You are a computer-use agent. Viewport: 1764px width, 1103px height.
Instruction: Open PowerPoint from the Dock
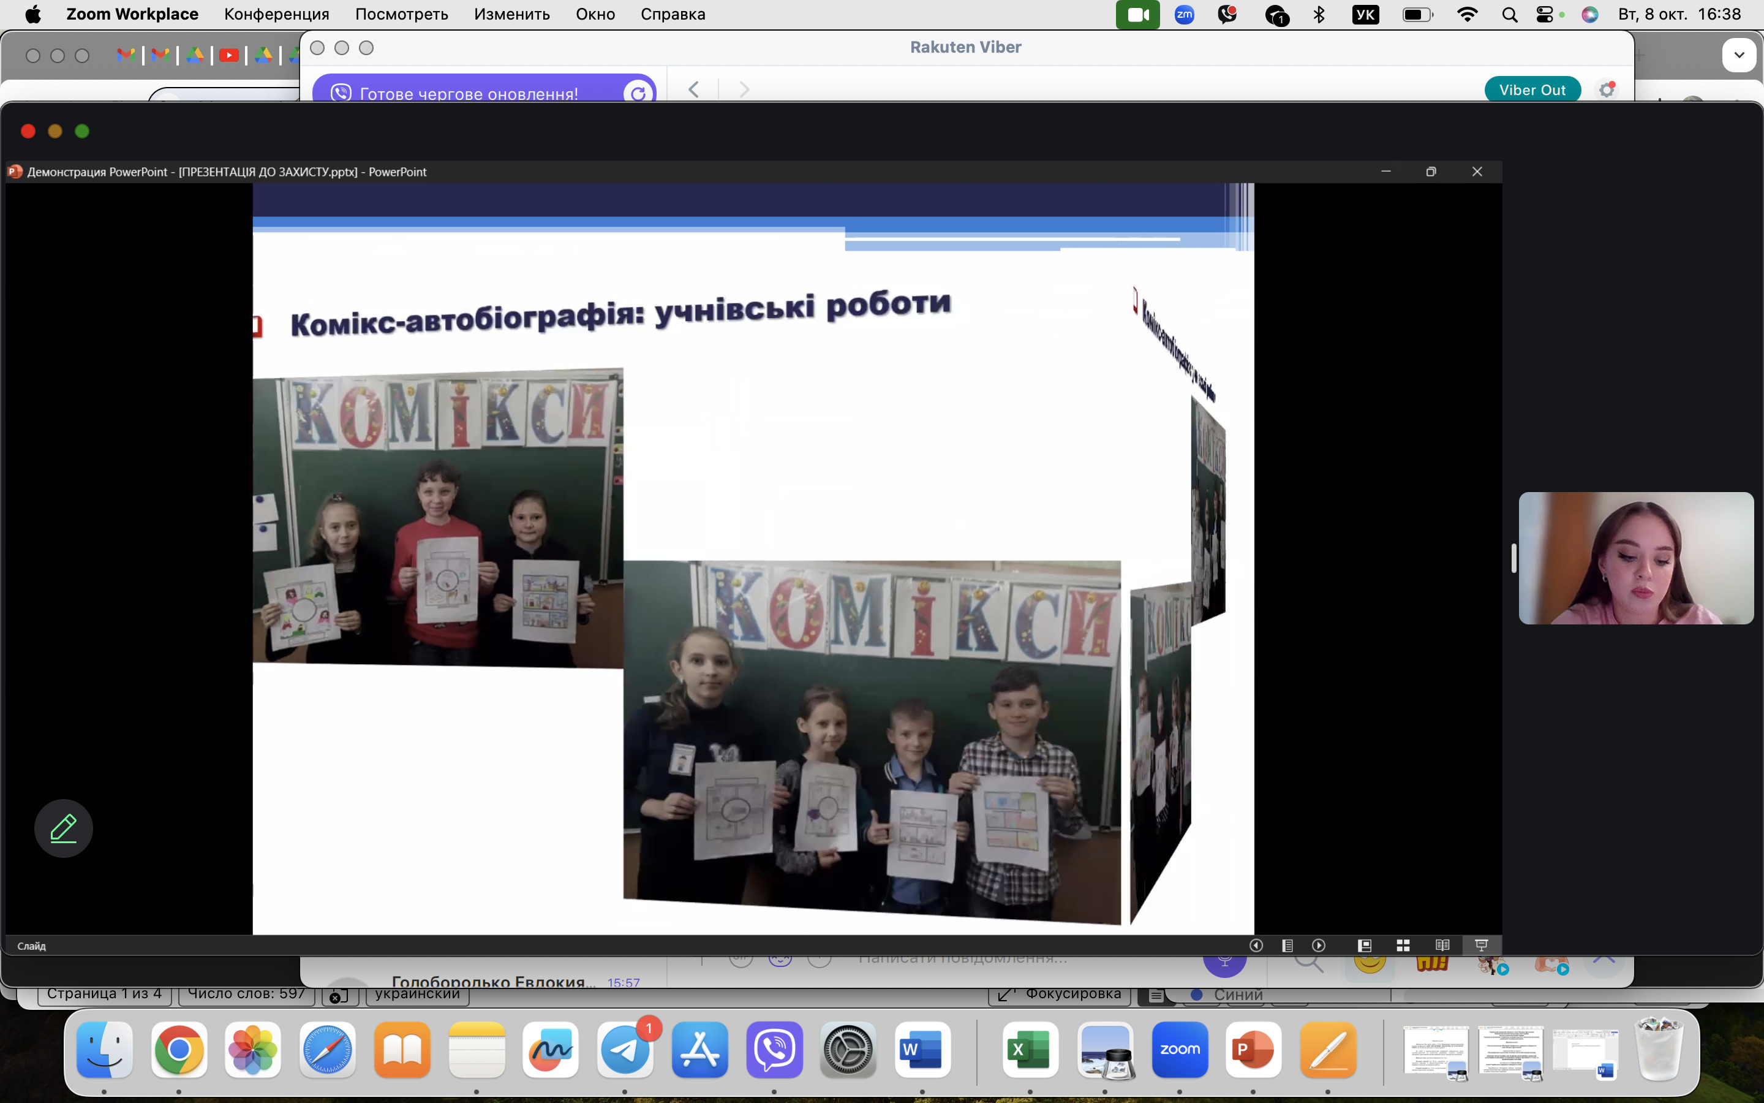[1254, 1050]
